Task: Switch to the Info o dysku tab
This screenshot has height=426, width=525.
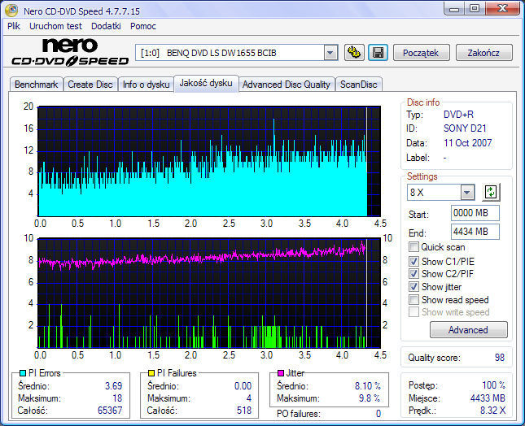Action: [146, 85]
